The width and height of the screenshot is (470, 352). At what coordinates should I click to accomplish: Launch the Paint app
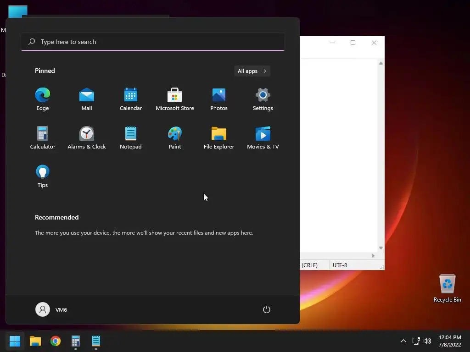tap(175, 138)
